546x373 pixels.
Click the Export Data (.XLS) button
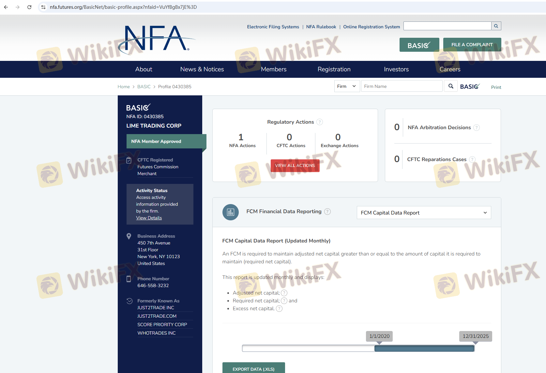point(253,369)
